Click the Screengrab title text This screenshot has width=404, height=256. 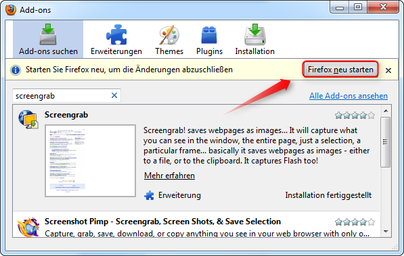[x=66, y=115]
